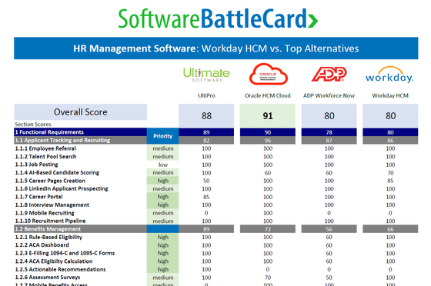
Task: Click the '1.2 Benefits Management' section row
Action: click(x=81, y=229)
